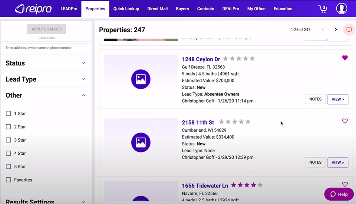Click the "Lead Type: Absentee Owners" text
This screenshot has height=204, width=356.
(211, 94)
